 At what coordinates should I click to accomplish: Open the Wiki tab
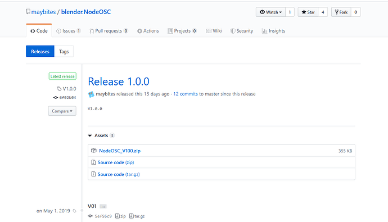click(x=214, y=31)
